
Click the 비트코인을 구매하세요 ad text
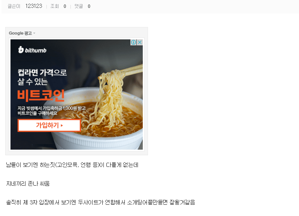[x=37, y=113]
